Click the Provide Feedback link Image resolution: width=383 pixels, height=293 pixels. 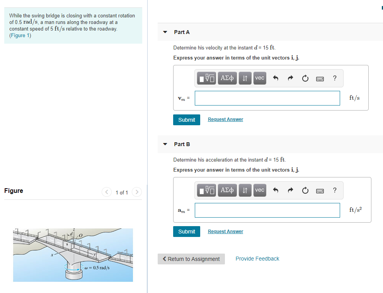[x=257, y=259]
